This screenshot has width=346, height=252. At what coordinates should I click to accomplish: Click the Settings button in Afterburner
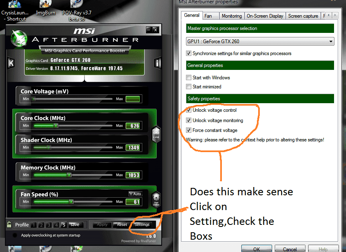pyautogui.click(x=142, y=225)
